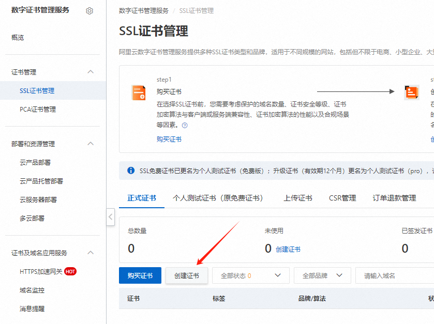Open 消息提醒 in the sidebar
Viewport: 434px width, 324px height.
32,308
